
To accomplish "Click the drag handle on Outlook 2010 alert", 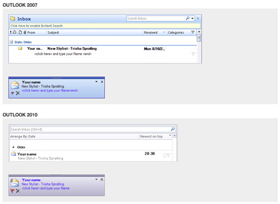I will click(x=57, y=175).
